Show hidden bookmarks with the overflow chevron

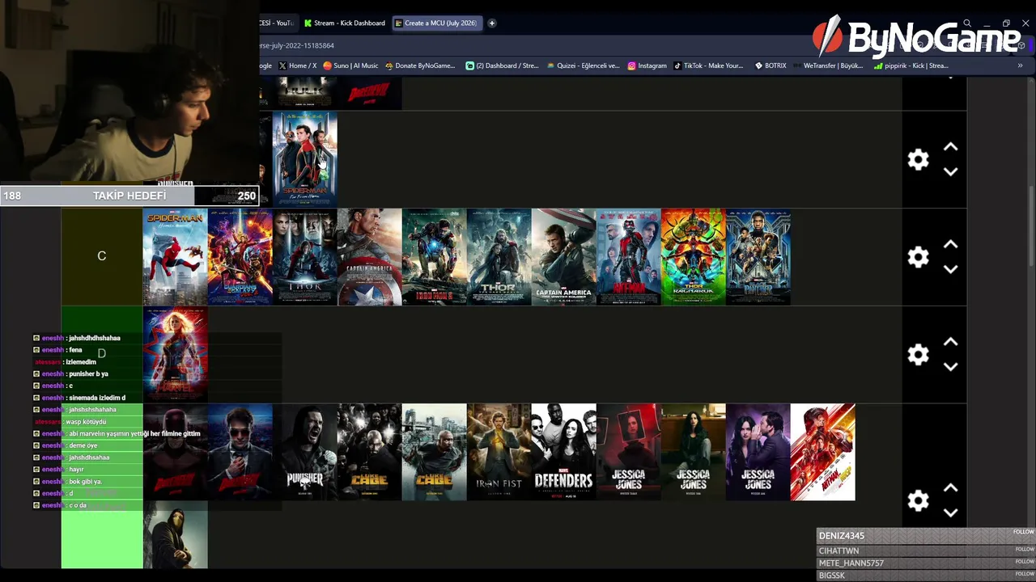[1020, 65]
